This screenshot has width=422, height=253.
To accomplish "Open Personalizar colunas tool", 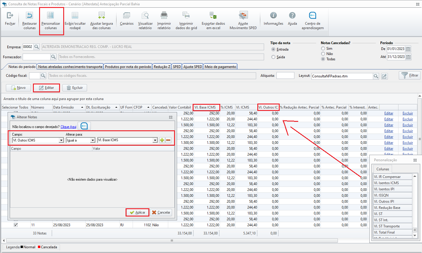I will click(x=51, y=21).
